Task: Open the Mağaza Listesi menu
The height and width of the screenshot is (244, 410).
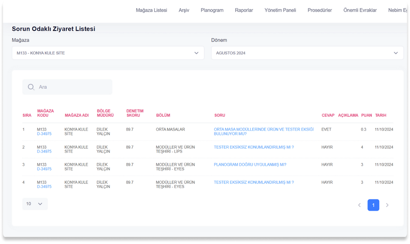Action: (151, 10)
